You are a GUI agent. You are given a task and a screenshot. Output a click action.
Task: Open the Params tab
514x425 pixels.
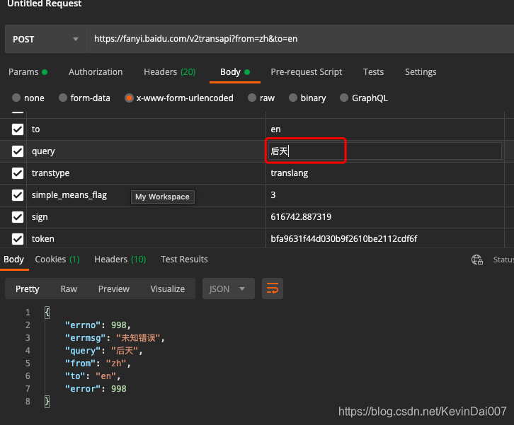[28, 72]
